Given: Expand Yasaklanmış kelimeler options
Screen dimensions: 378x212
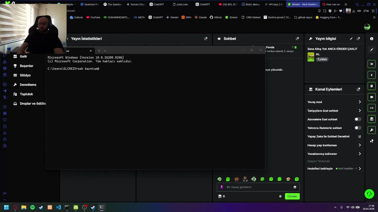Looking at the screenshot, I should (x=360, y=154).
